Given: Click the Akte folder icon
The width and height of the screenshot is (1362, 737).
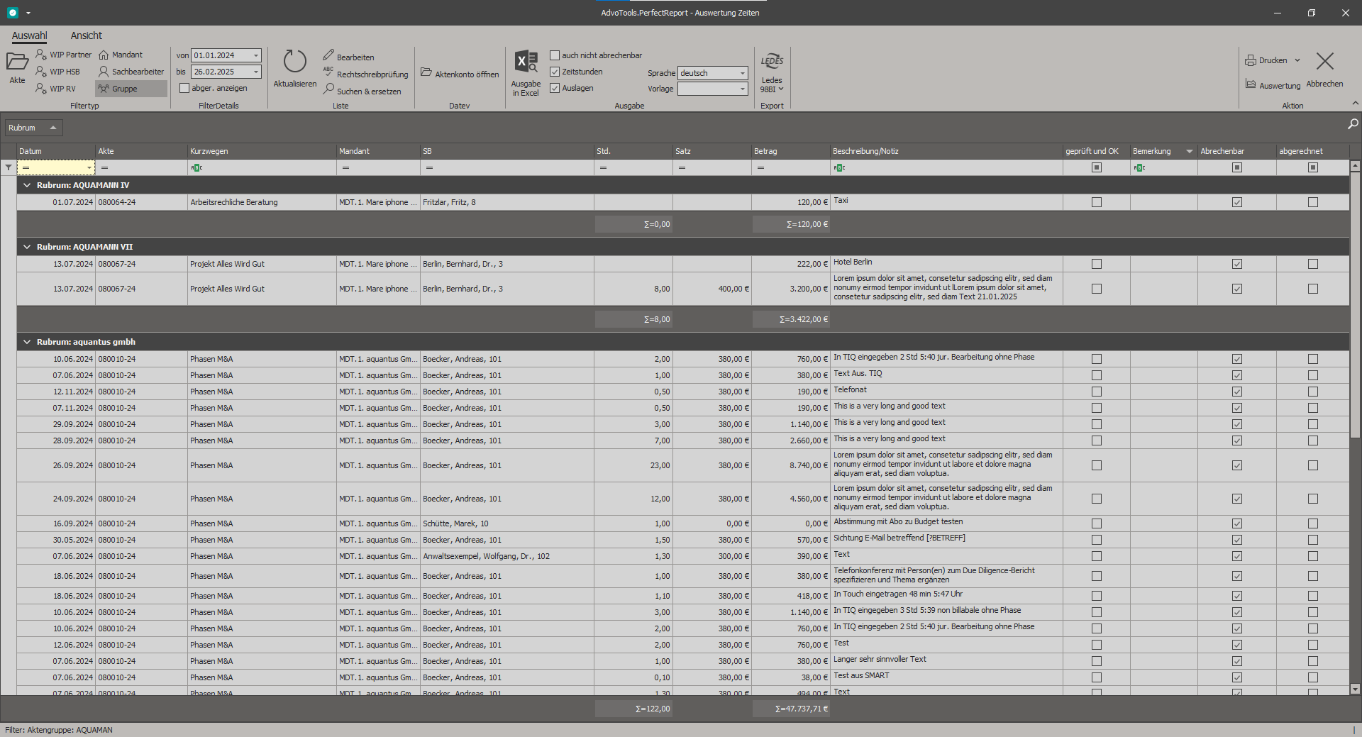Looking at the screenshot, I should pos(17,62).
